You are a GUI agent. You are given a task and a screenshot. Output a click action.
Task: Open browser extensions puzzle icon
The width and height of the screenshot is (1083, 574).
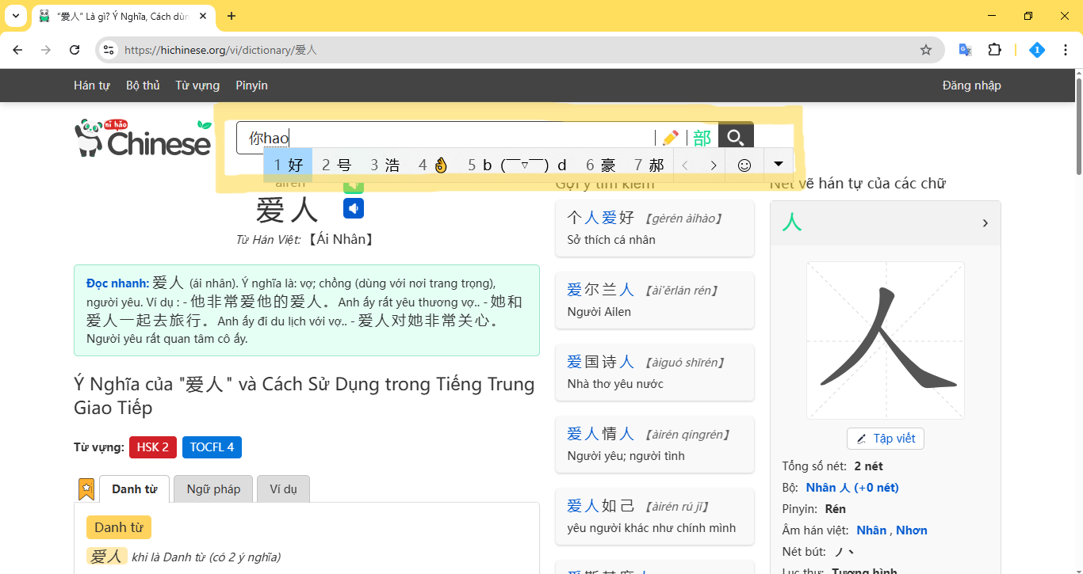pyautogui.click(x=994, y=50)
